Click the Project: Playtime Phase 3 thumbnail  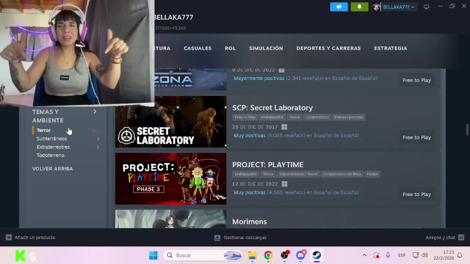click(x=171, y=179)
